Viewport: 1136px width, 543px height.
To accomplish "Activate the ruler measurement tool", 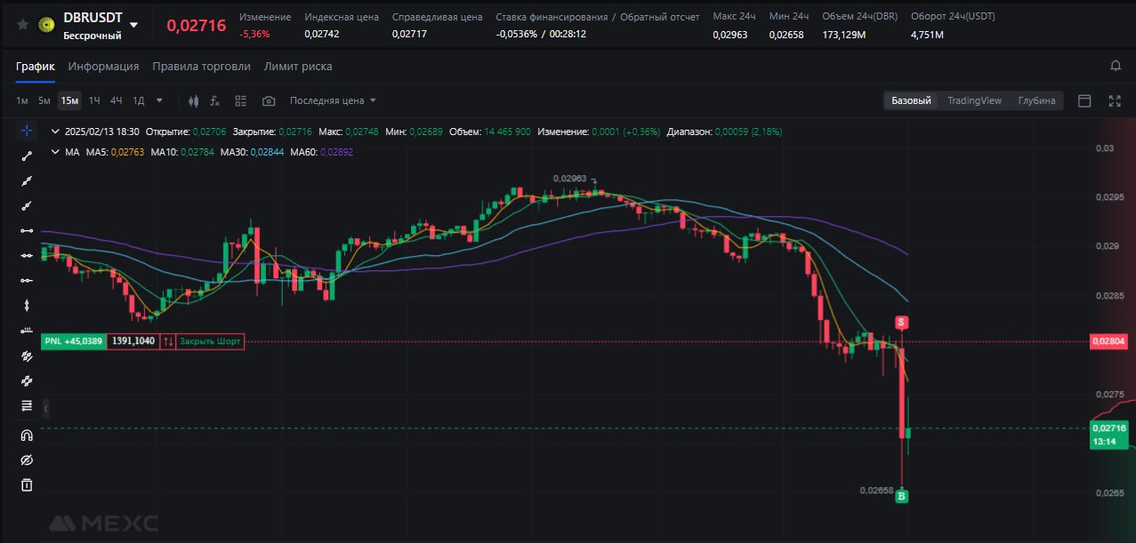I will [x=27, y=331].
